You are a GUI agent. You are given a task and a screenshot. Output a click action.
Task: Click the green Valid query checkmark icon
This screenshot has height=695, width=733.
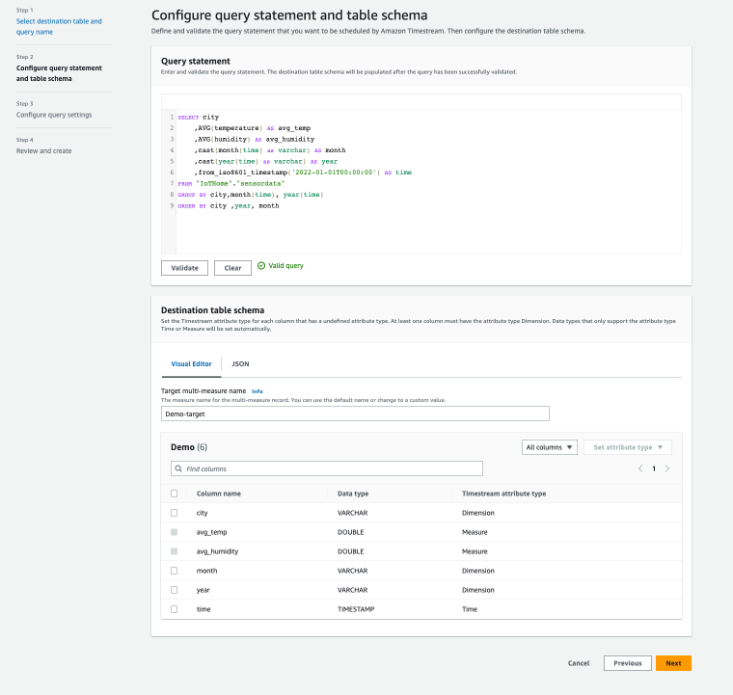261,266
